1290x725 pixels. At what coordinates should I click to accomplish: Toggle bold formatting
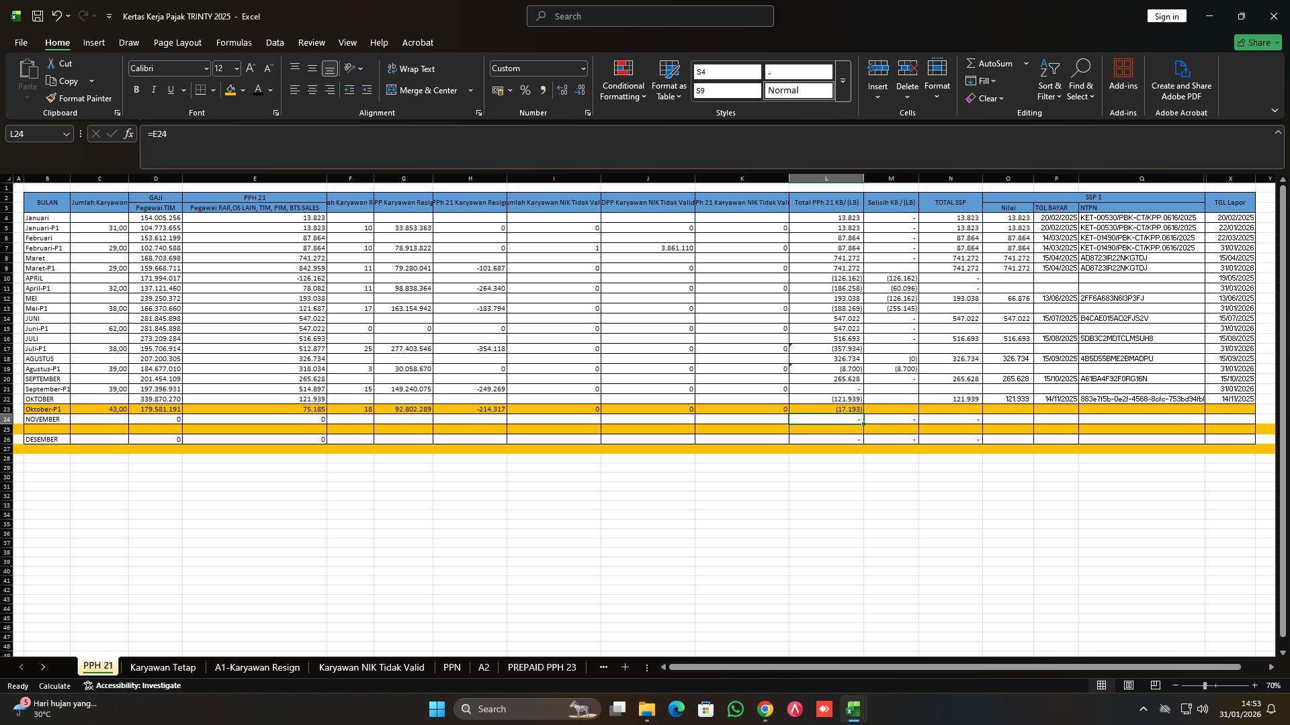pos(136,89)
